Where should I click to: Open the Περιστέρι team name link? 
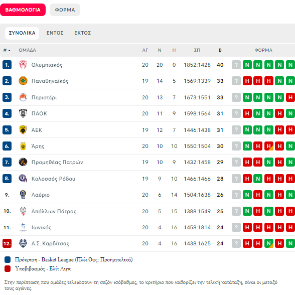(44, 97)
